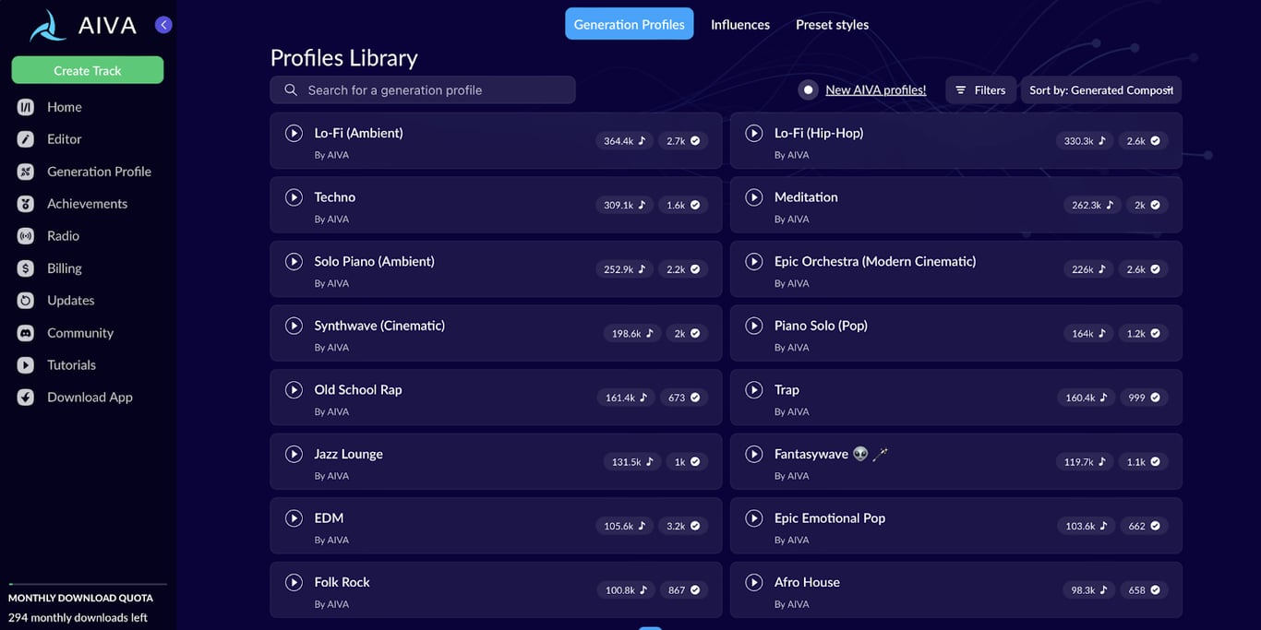Switch to the Preset styles tab
The image size is (1261, 630).
(x=831, y=24)
